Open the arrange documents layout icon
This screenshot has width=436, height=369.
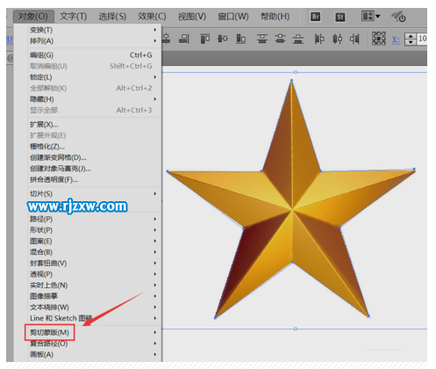point(370,16)
